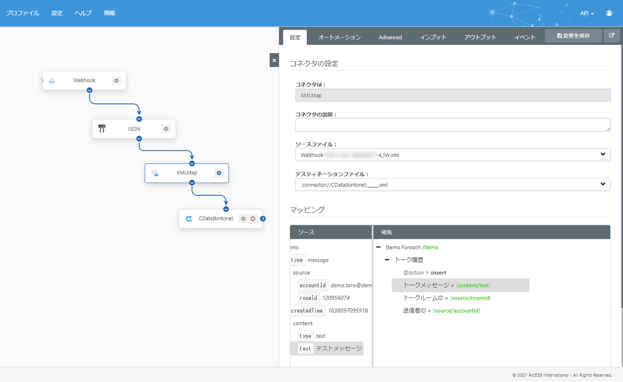
Task: Open the プロファイル menu
Action: [22, 13]
